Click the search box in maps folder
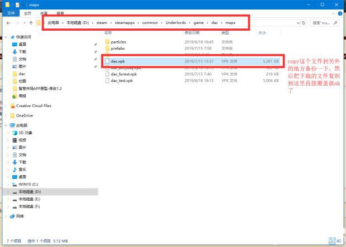This screenshot has height=247, width=346. [324, 23]
